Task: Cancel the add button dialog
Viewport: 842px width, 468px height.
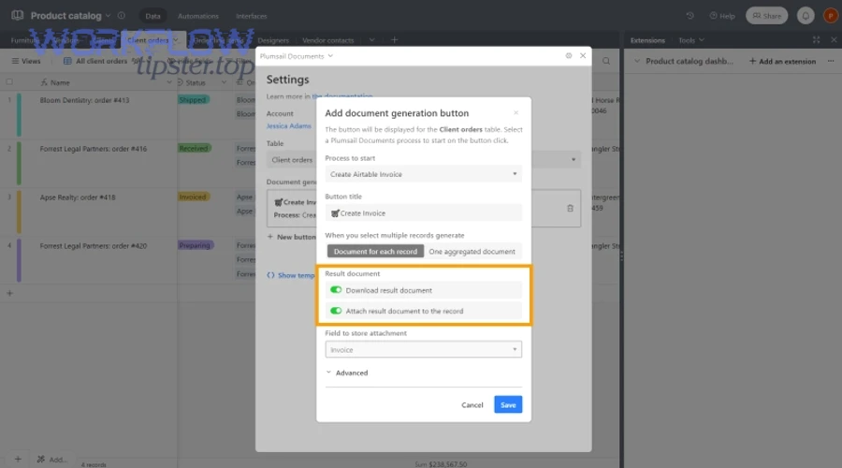Action: tap(472, 405)
